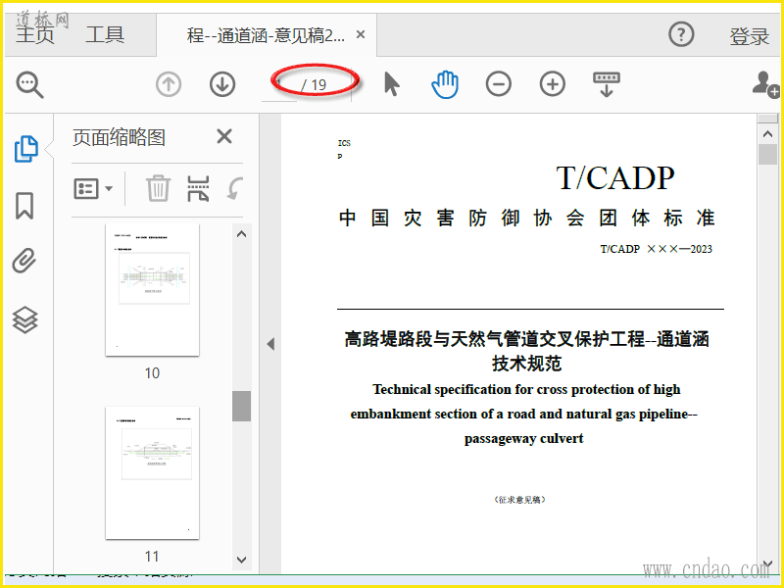This screenshot has width=784, height=588.
Task: Click the 'passageway culvert' text line
Action: click(x=523, y=438)
